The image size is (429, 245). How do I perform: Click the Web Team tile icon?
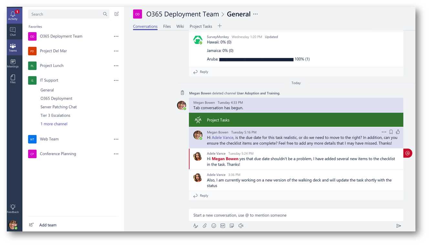tap(32, 139)
